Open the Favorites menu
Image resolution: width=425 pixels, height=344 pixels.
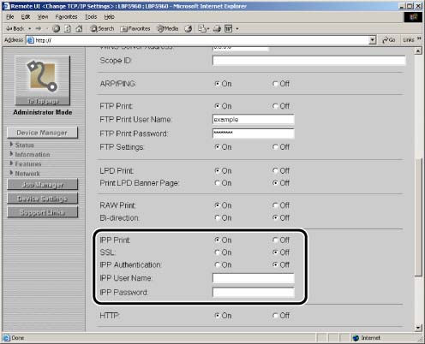66,17
